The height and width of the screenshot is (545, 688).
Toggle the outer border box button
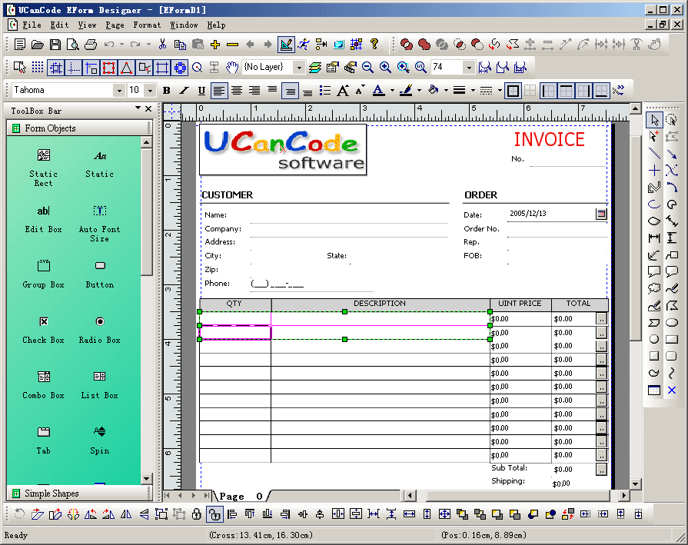coord(513,91)
